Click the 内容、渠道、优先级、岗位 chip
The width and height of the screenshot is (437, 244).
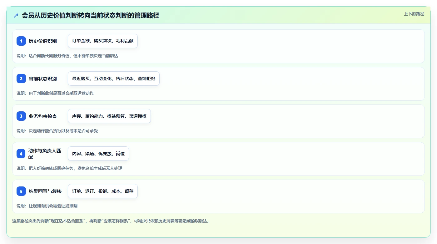(x=98, y=154)
